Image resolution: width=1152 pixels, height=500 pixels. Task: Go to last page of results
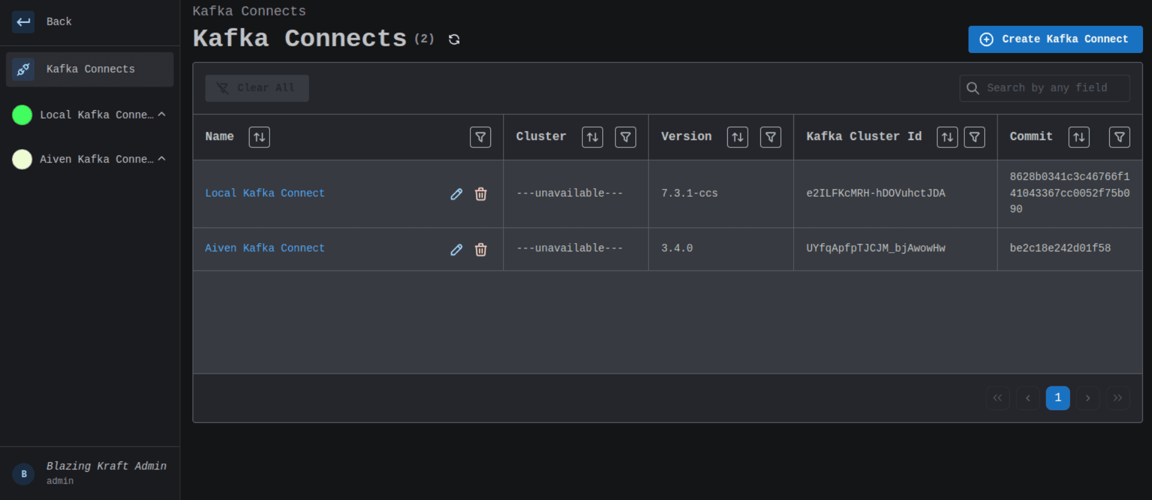[1118, 398]
